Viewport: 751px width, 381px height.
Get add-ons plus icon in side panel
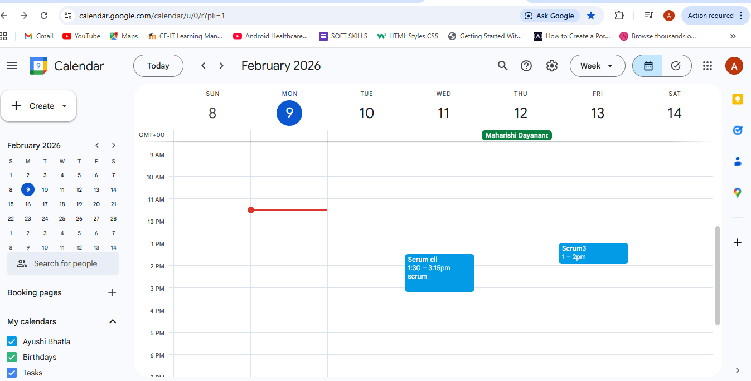[738, 242]
